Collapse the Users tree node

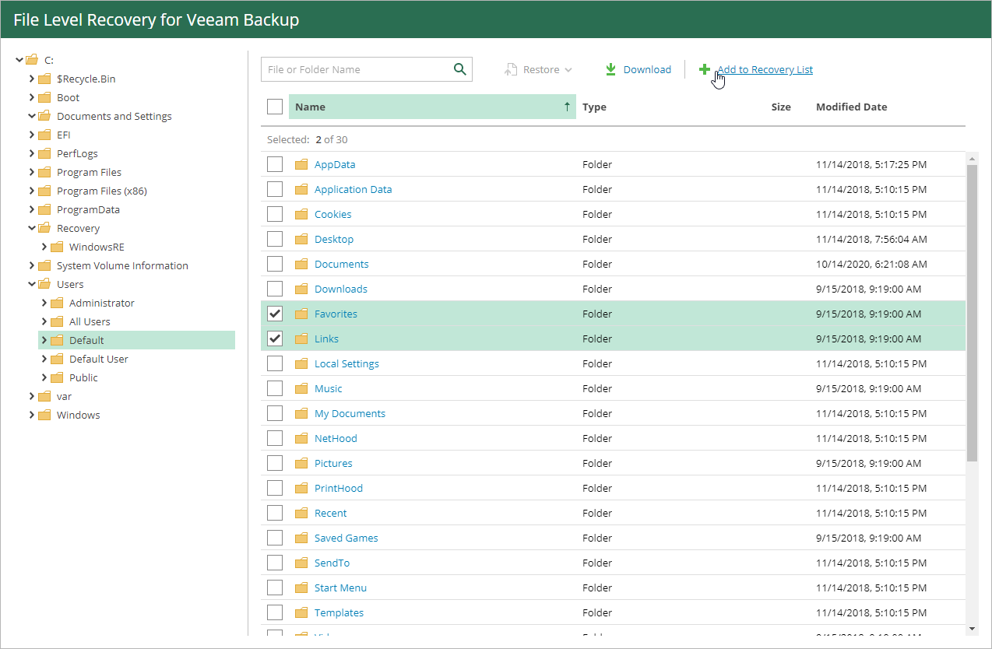[x=32, y=284]
